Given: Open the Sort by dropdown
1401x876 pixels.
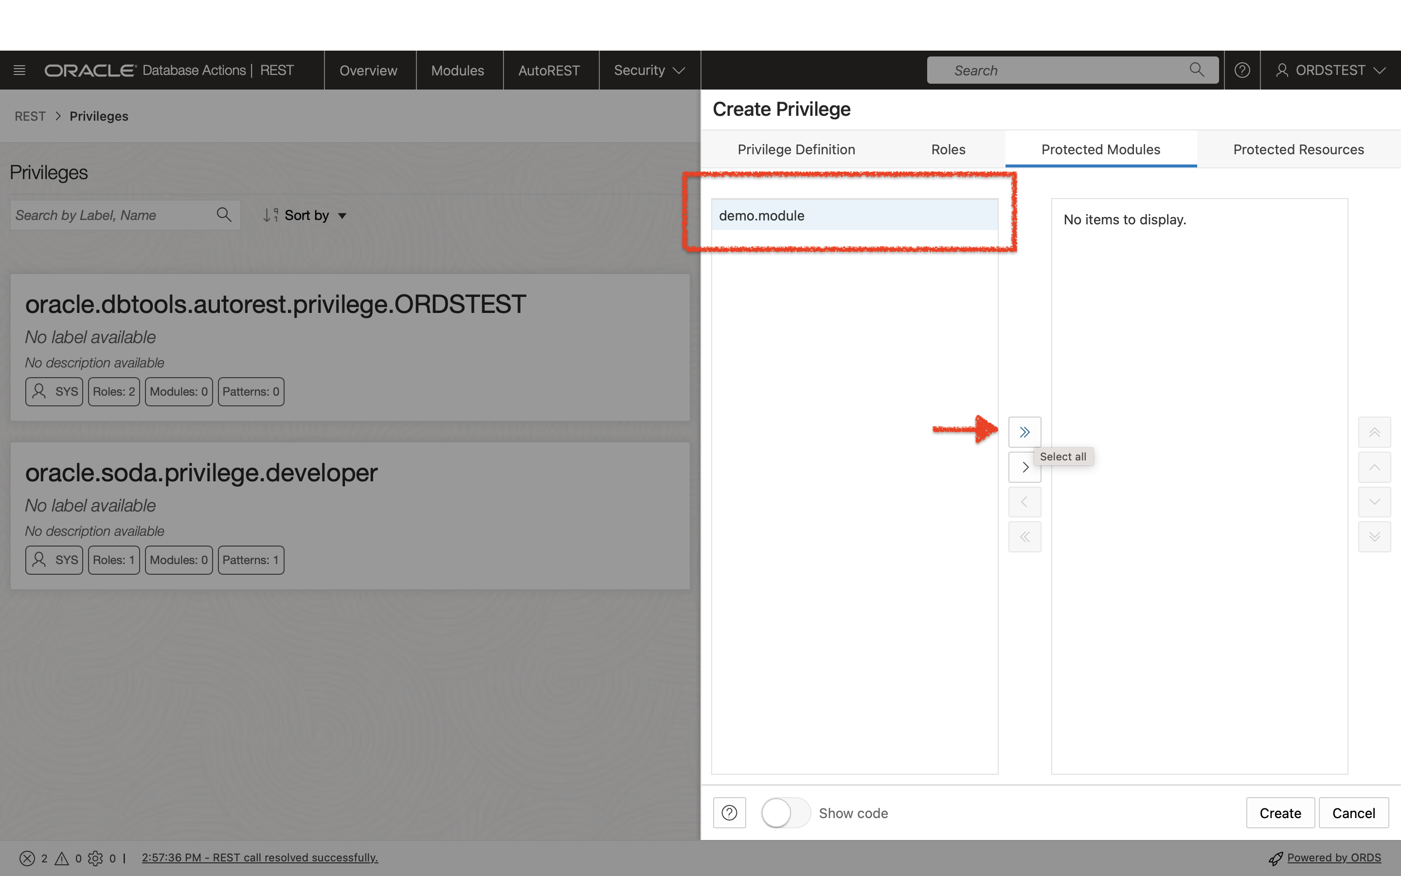Looking at the screenshot, I should [305, 215].
